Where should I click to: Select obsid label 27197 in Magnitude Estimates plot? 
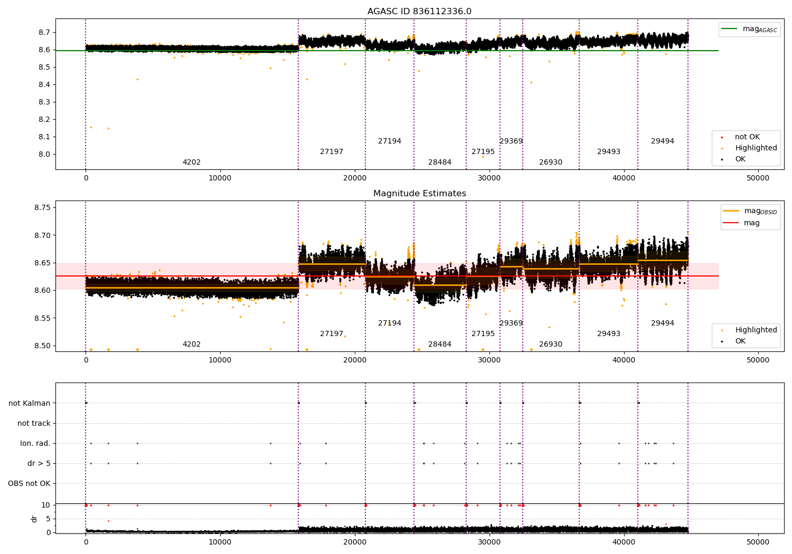tap(332, 334)
